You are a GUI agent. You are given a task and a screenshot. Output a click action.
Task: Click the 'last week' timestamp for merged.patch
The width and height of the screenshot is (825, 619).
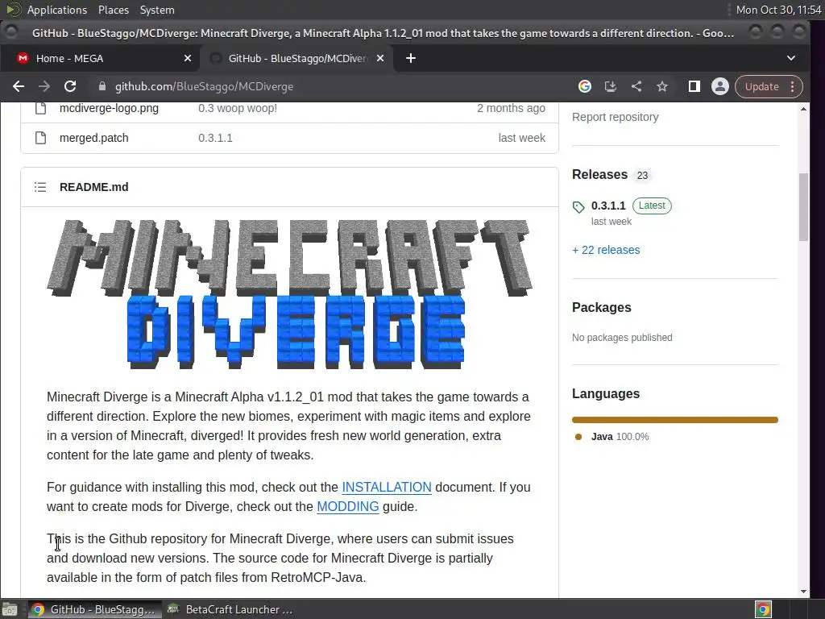click(x=521, y=138)
